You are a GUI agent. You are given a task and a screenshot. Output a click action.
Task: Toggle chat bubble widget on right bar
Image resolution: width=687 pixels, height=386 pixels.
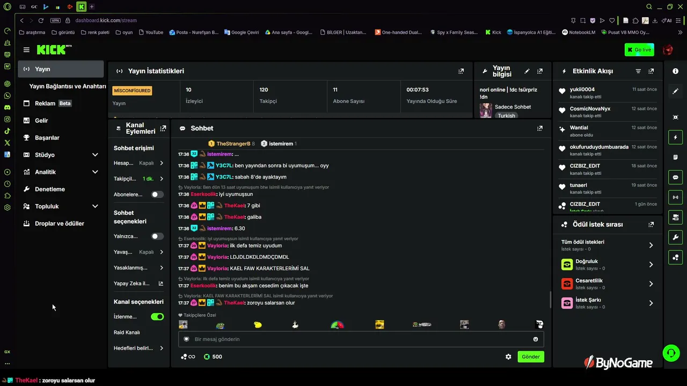pyautogui.click(x=675, y=177)
